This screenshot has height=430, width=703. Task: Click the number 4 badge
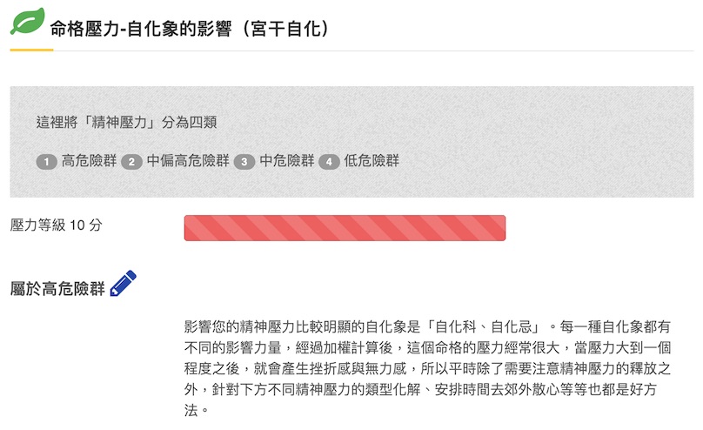tap(329, 161)
